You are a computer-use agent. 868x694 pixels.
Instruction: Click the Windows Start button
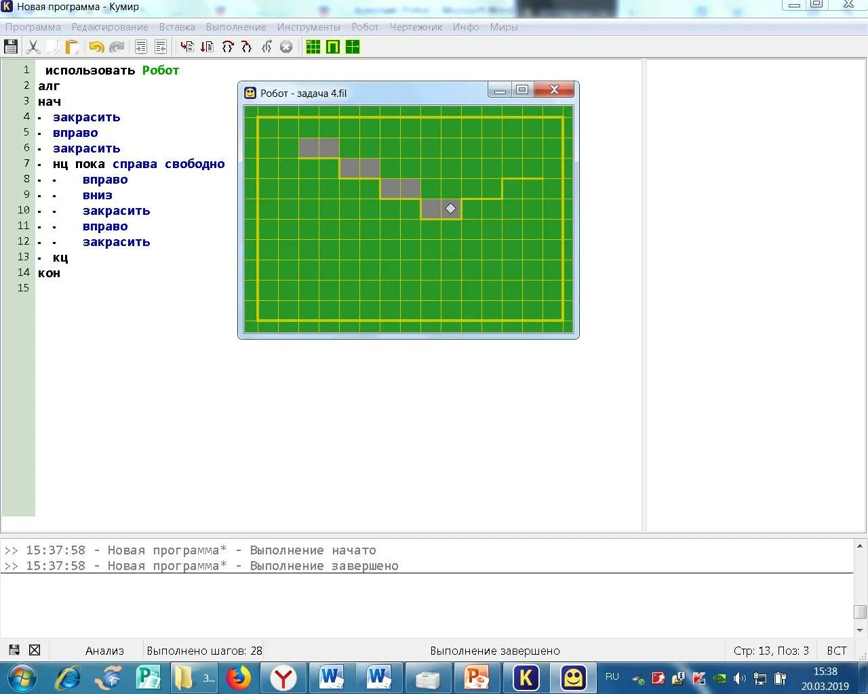(x=22, y=678)
